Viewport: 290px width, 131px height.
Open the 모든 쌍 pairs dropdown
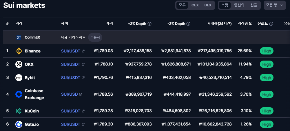point(274,5)
